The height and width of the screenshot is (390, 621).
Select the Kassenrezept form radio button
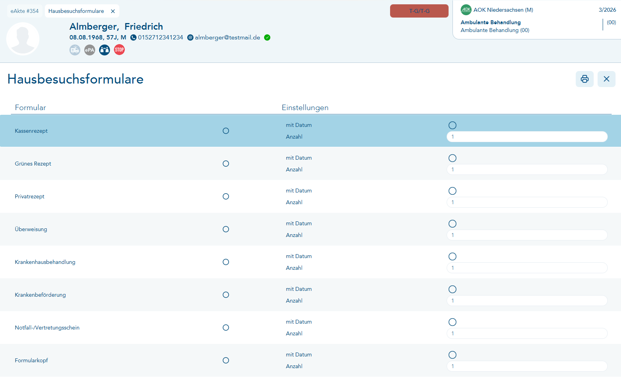[x=226, y=131]
